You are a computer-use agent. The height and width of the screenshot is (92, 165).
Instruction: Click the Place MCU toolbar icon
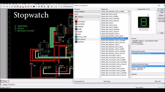(48, 7)
